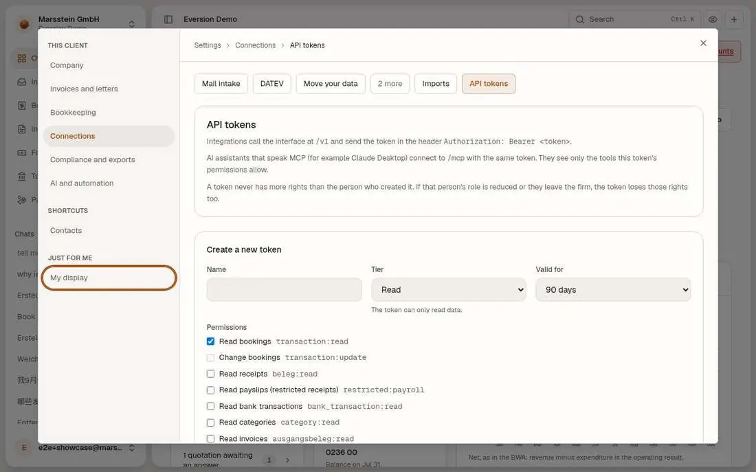Screen dimensions: 756x472
Task: Click the Connections breadcrumb link
Action: 256,45
